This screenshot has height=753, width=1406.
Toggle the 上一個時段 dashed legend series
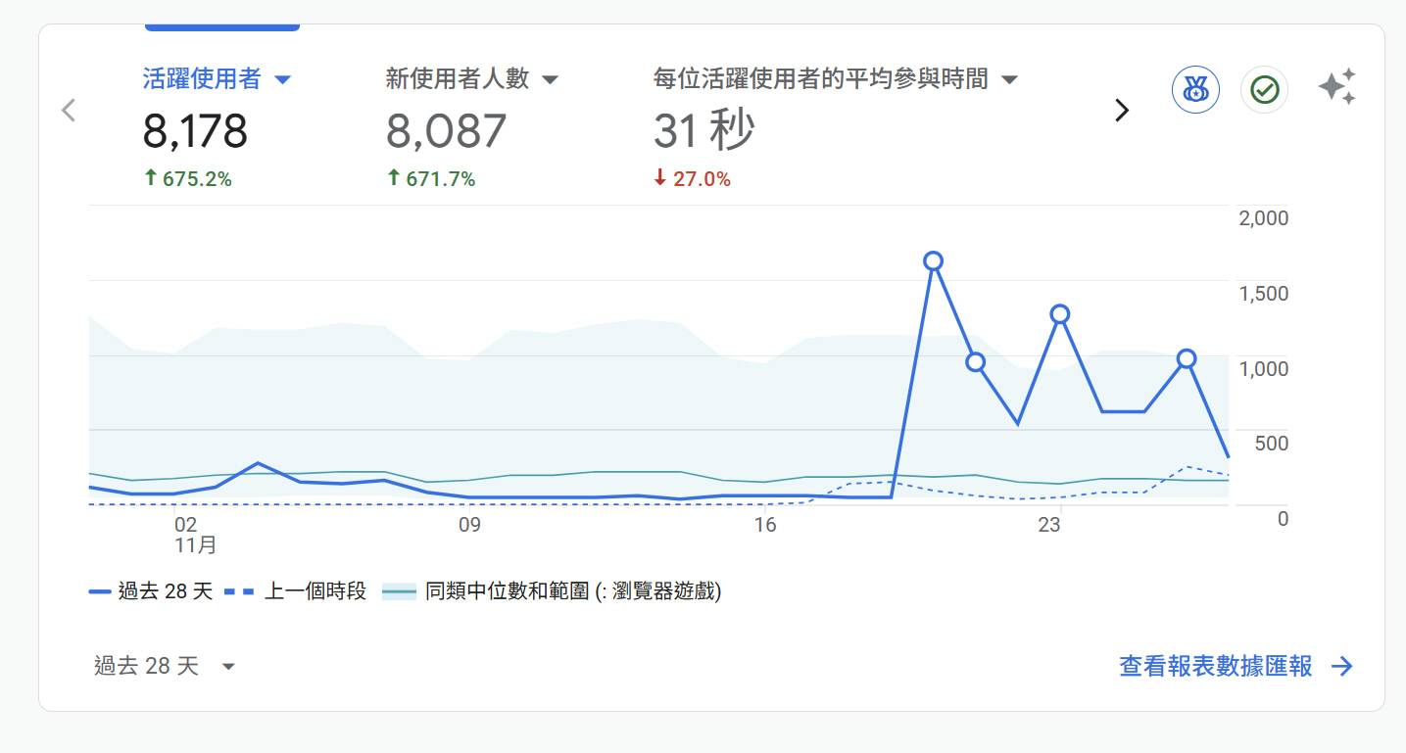click(296, 591)
